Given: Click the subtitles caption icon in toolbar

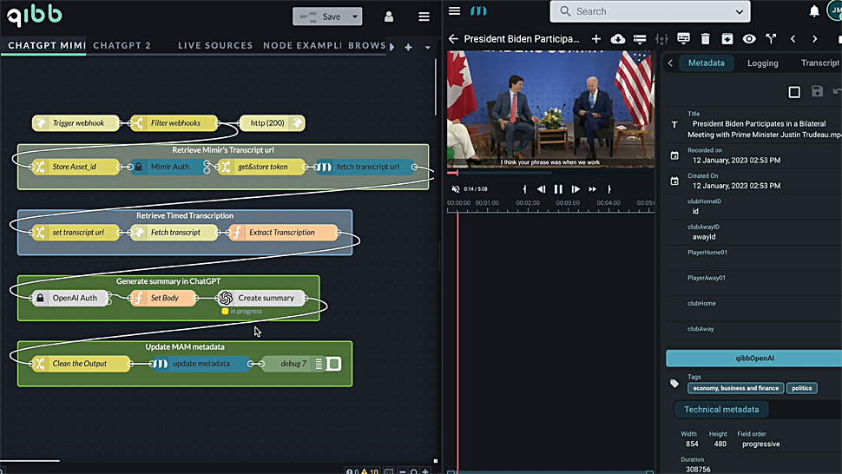Looking at the screenshot, I should (683, 39).
